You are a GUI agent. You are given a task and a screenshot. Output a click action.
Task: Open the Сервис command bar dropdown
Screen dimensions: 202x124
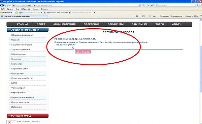tap(189, 16)
